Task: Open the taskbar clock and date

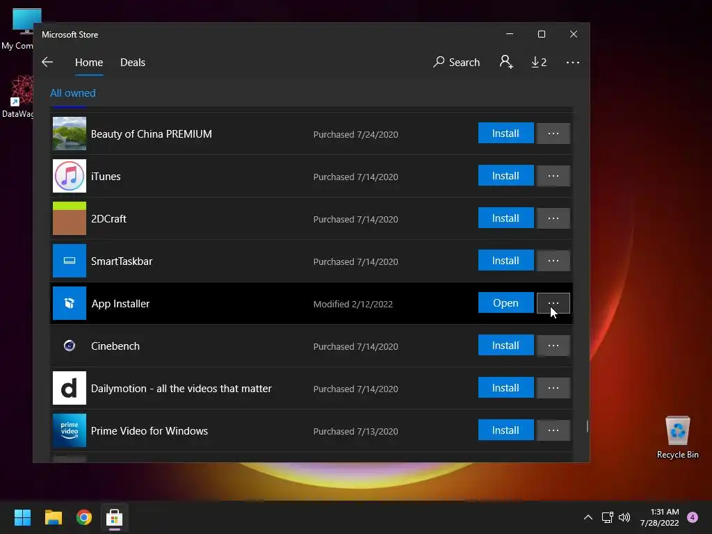Action: [x=660, y=517]
